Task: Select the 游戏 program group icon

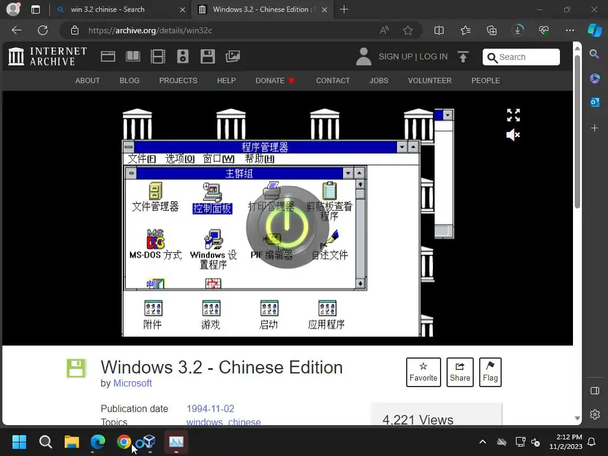Action: point(211,315)
